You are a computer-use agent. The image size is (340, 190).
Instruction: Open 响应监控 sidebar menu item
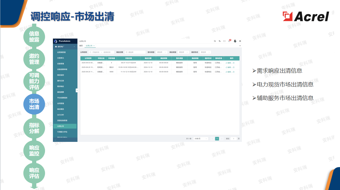coord(65,75)
